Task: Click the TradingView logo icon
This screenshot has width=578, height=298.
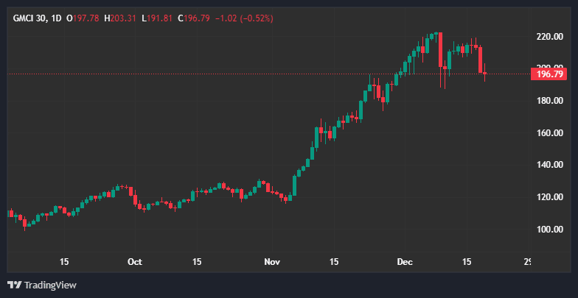Action: (14, 285)
